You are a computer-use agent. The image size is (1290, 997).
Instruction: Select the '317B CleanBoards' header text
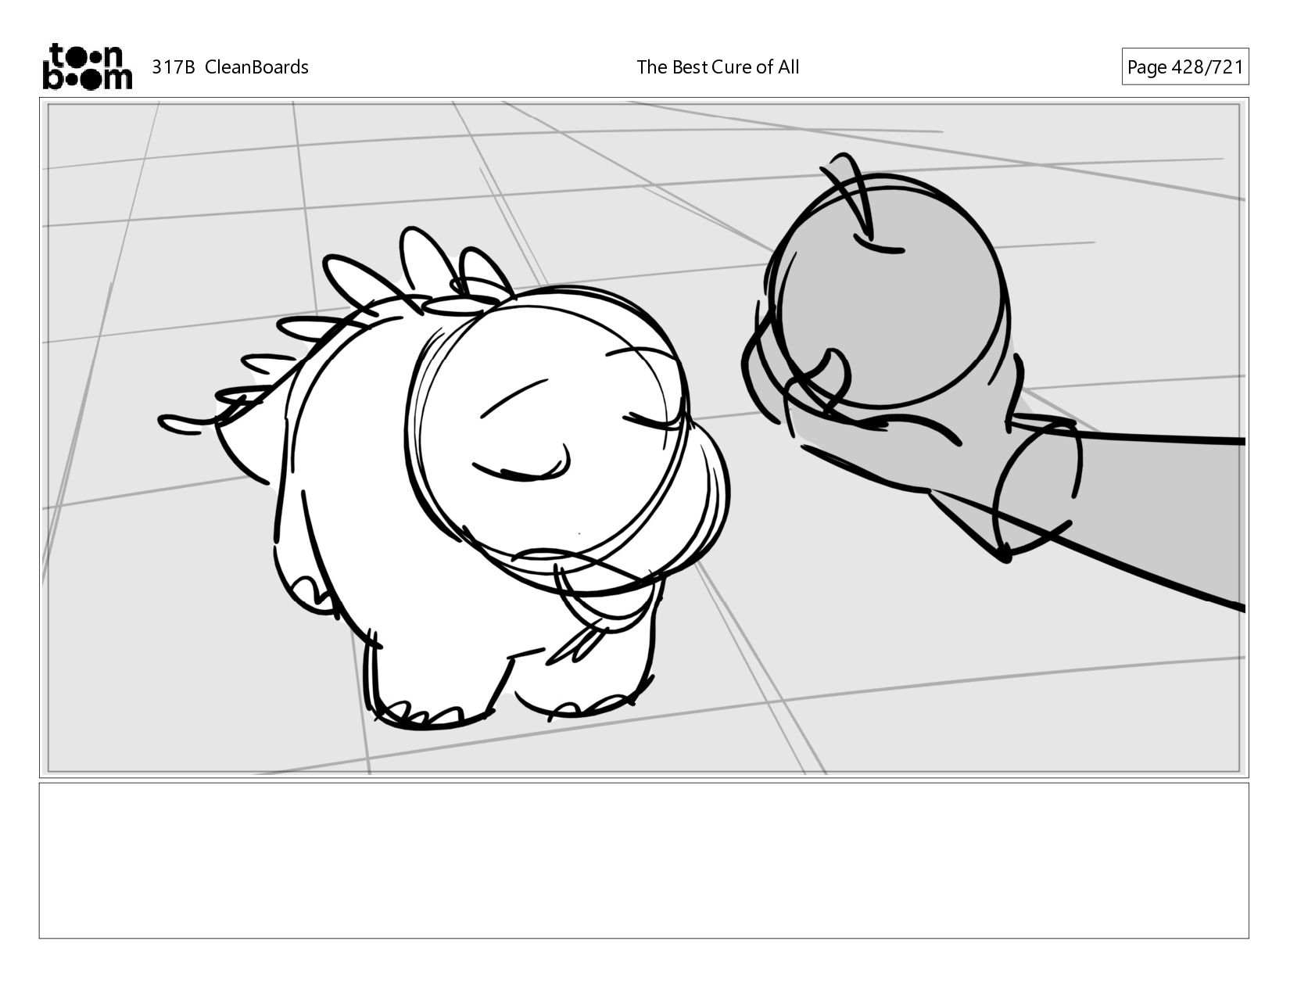click(x=230, y=67)
